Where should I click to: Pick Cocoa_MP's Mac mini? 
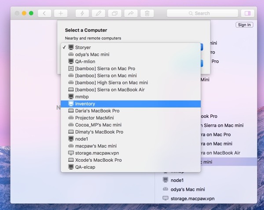[131, 125]
